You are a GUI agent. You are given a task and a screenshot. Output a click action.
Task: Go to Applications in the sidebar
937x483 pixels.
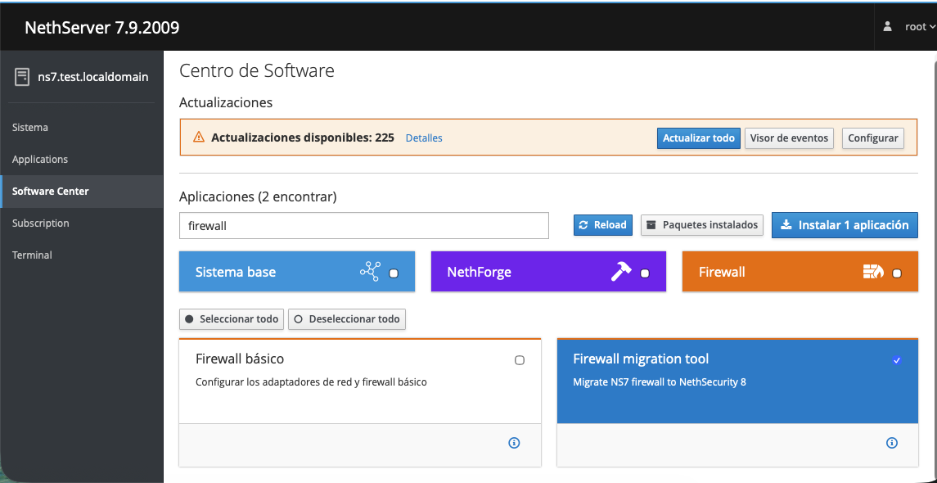pos(40,160)
